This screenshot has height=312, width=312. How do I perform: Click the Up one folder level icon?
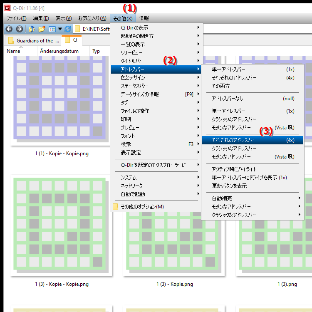pyautogui.click(x=32, y=29)
